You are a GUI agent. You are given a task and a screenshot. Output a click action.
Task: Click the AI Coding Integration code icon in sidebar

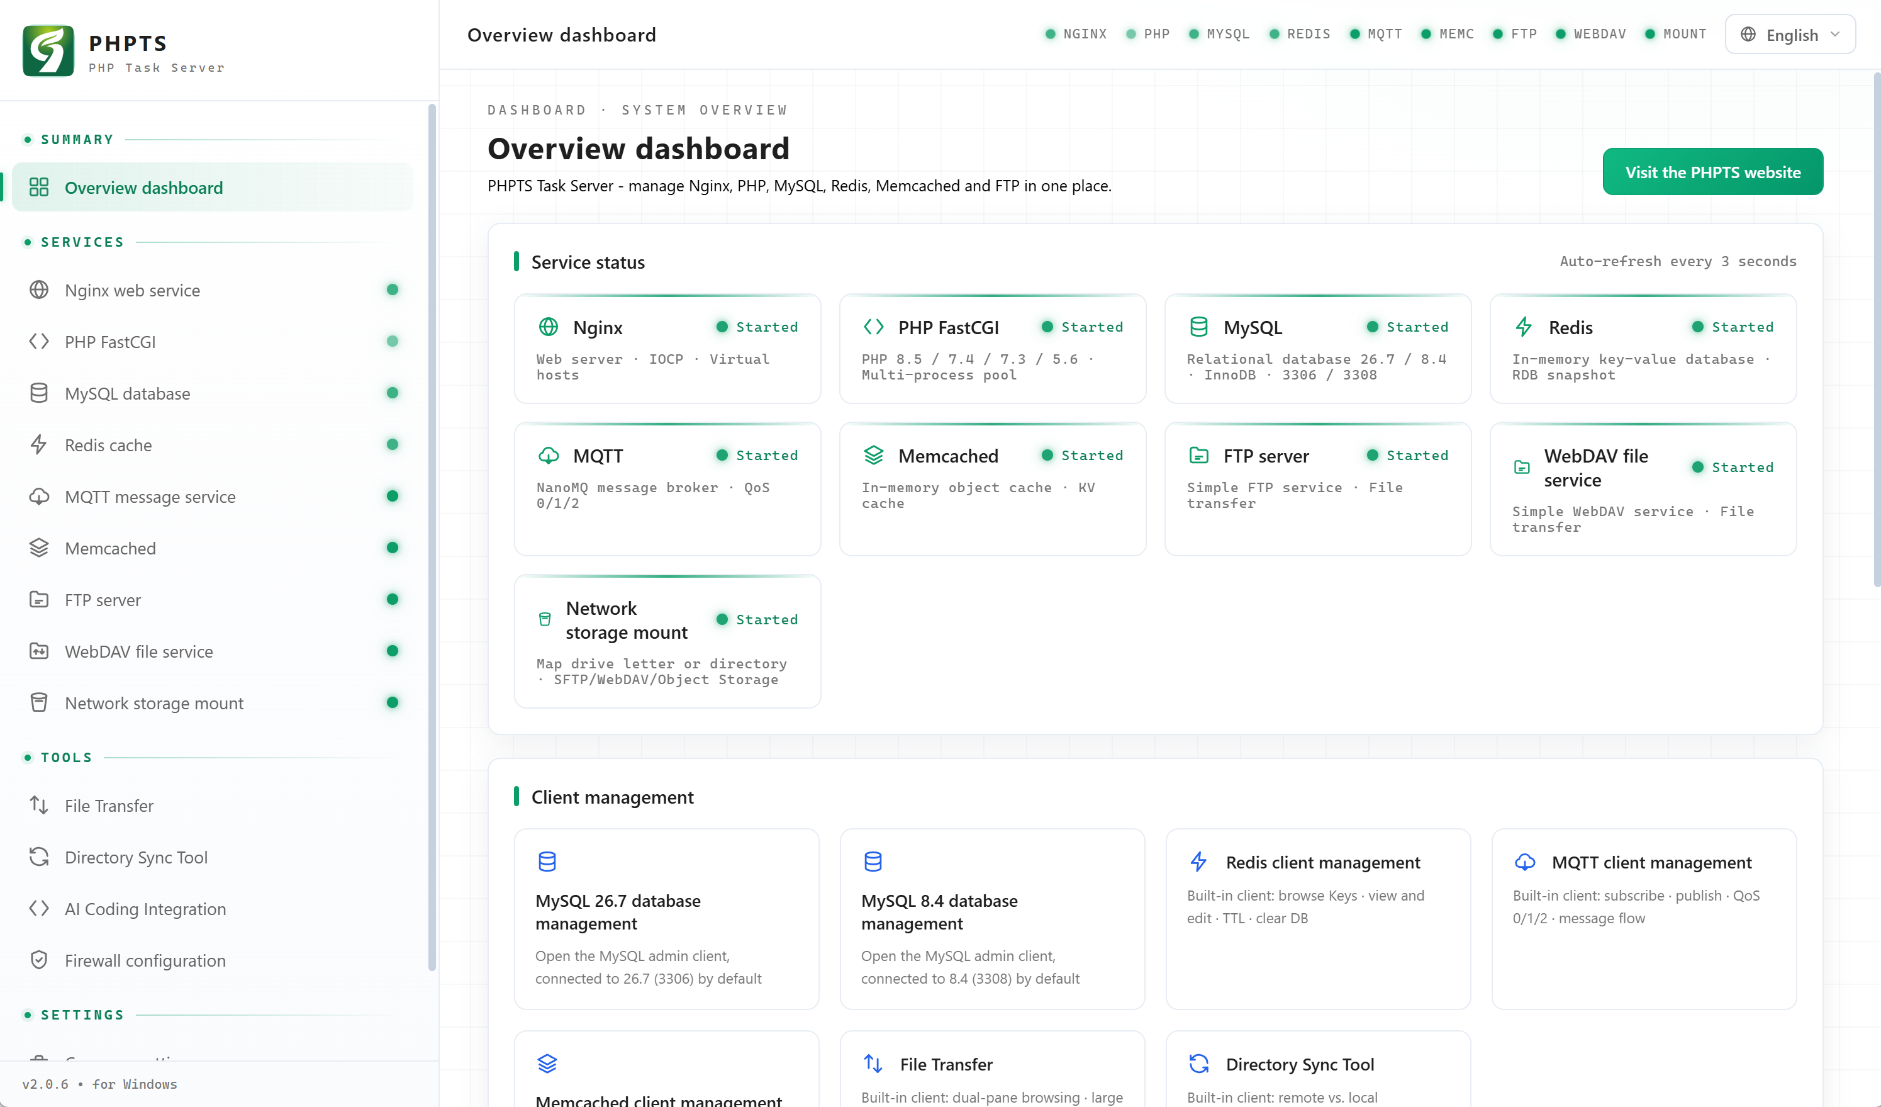(x=39, y=908)
